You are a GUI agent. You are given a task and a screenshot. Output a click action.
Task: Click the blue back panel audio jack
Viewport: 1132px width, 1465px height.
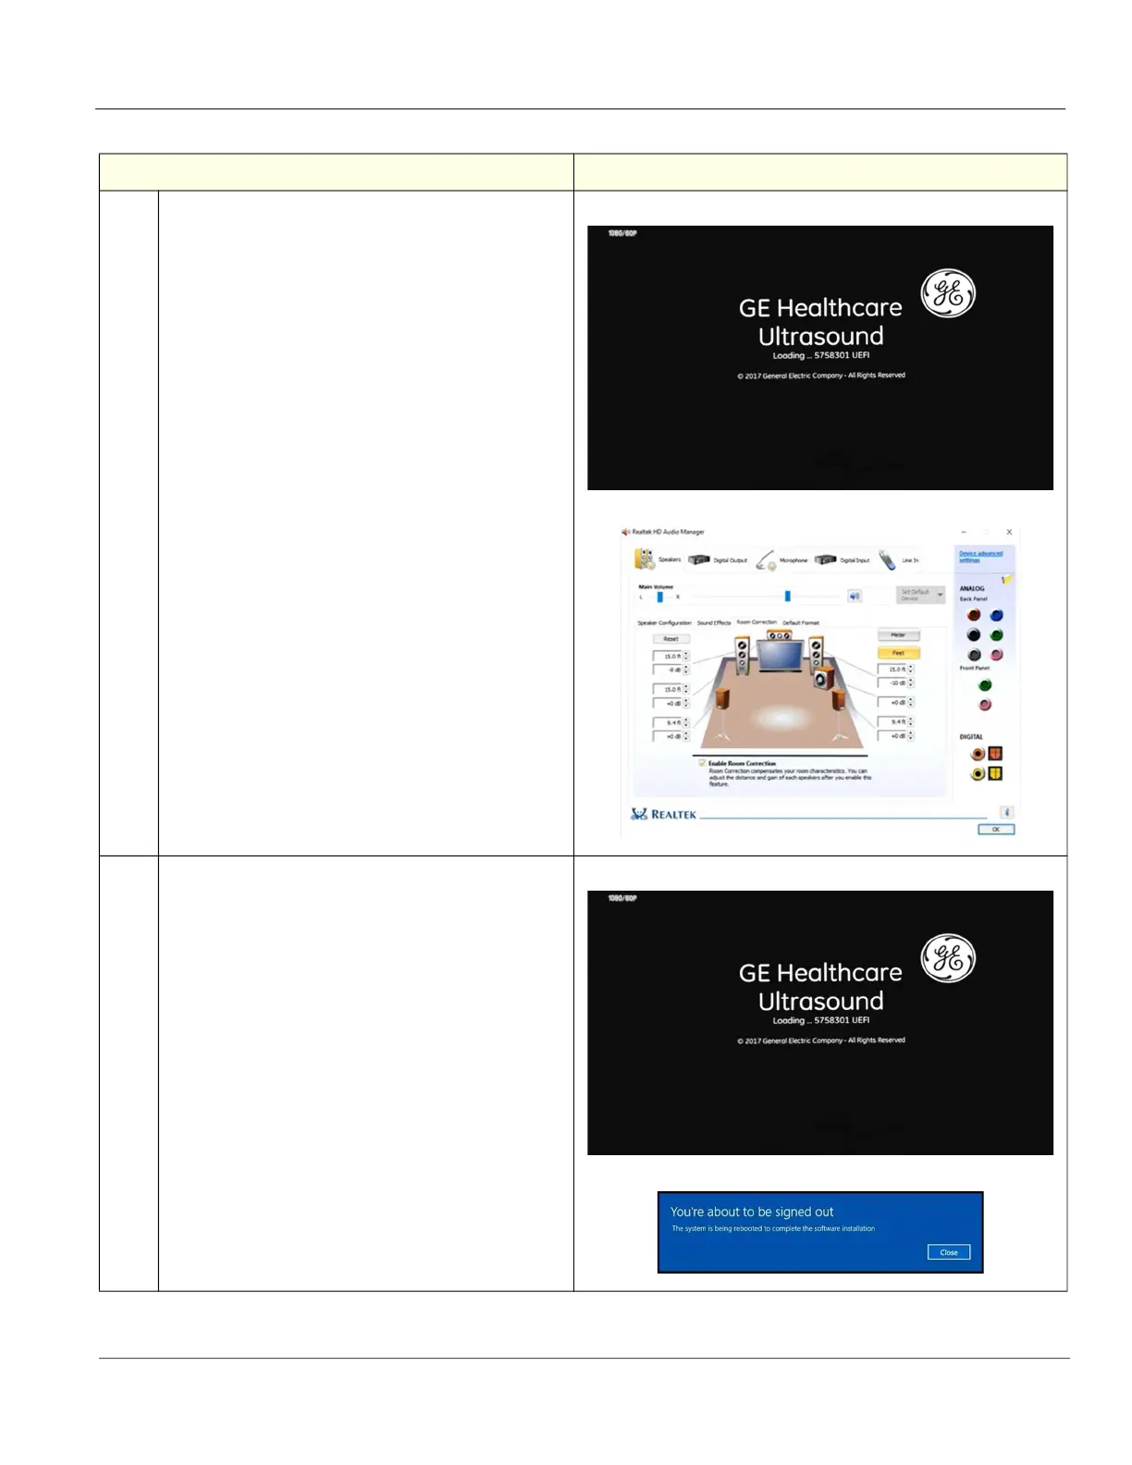996,615
